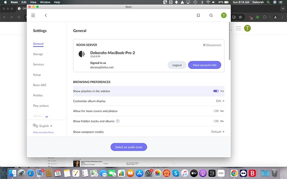This screenshot has width=287, height=179.
Task: Select the General settings tab
Action: click(x=38, y=44)
